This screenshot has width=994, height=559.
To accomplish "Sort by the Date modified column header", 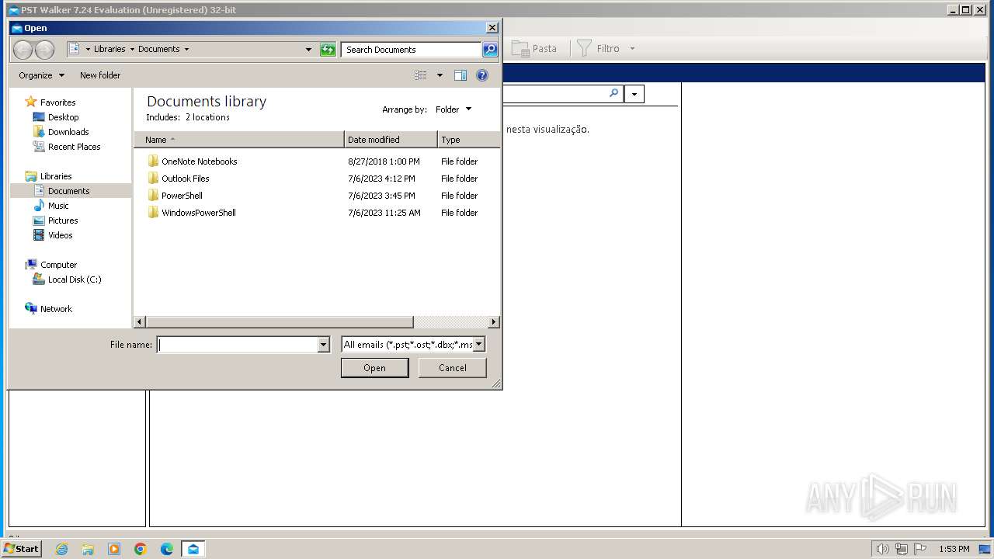I will click(391, 140).
